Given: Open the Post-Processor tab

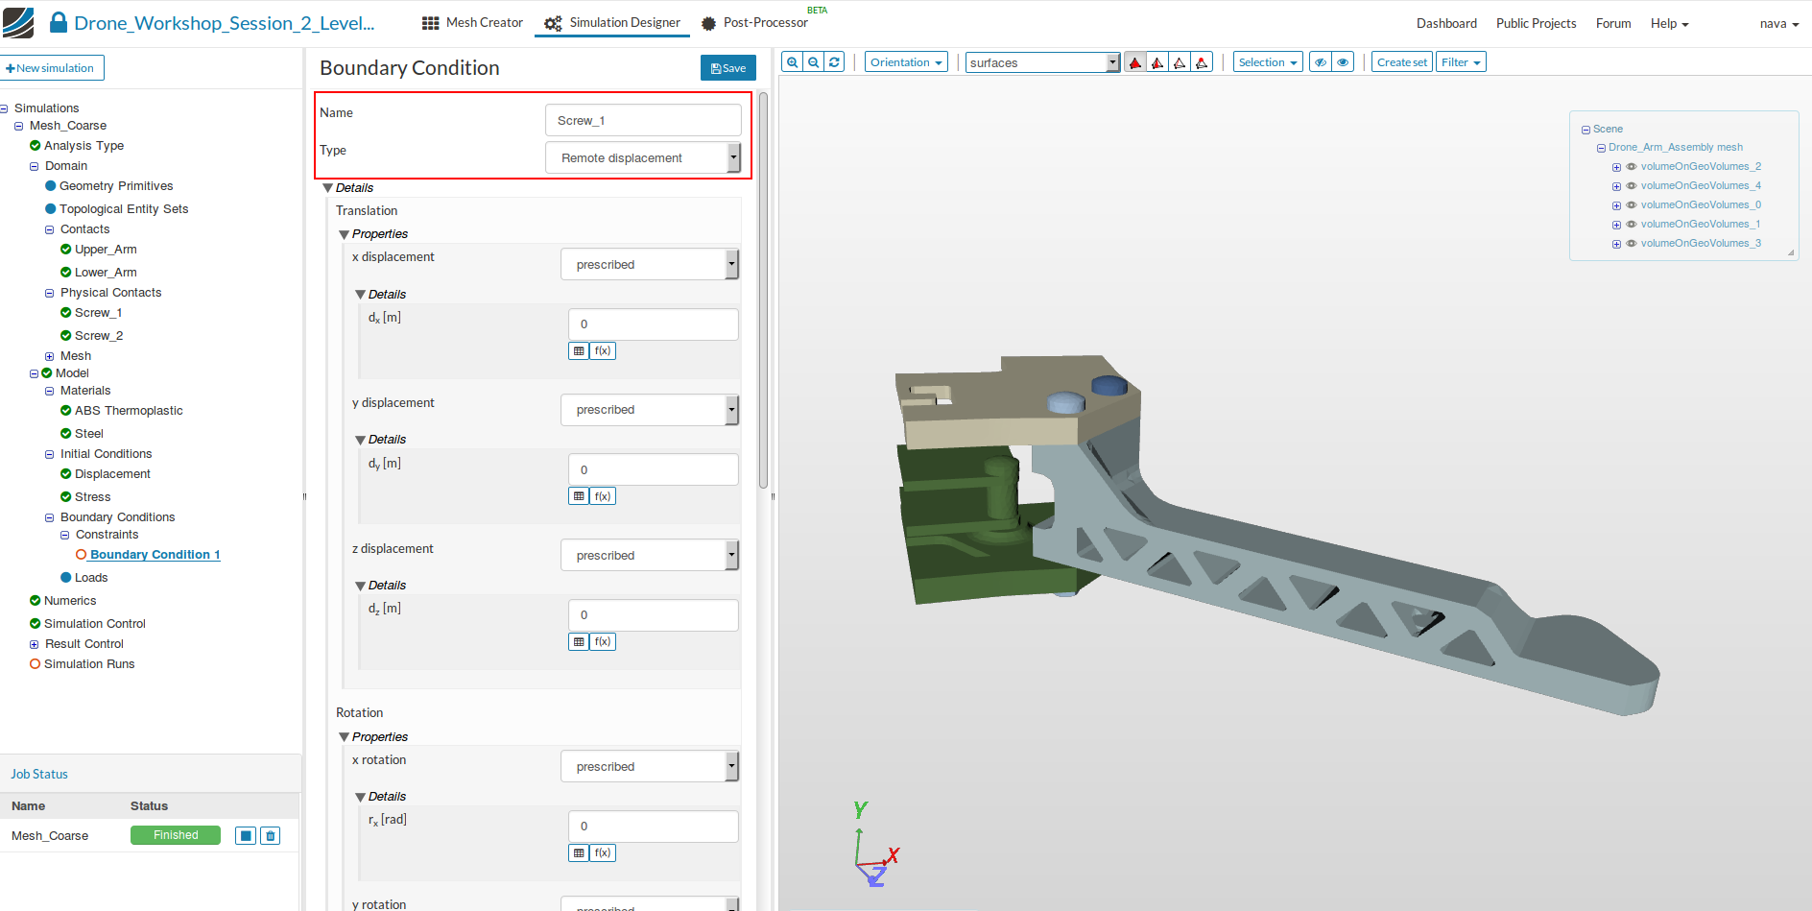Looking at the screenshot, I should (754, 23).
